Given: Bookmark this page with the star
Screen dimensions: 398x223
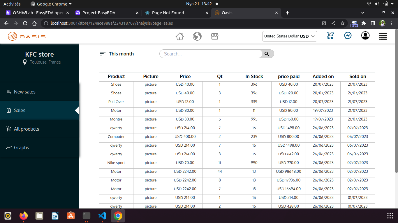Looking at the screenshot, I should [x=343, y=23].
